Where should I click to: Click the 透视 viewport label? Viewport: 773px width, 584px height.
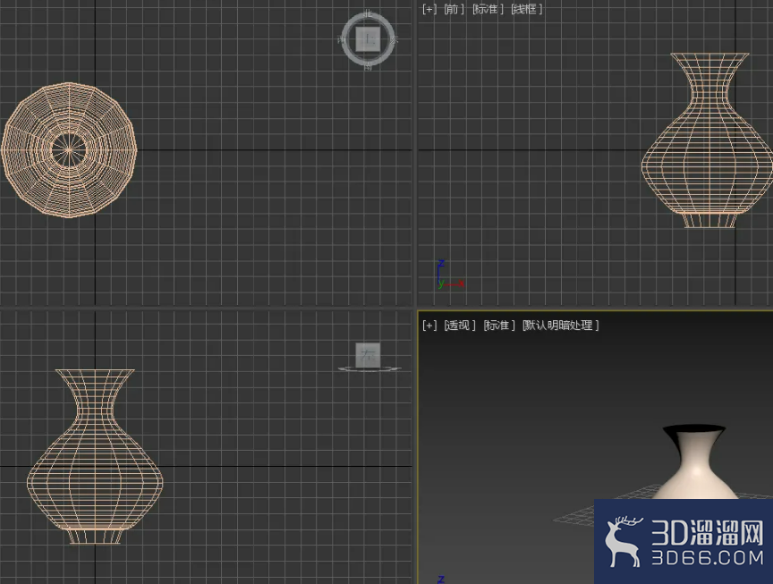460,326
